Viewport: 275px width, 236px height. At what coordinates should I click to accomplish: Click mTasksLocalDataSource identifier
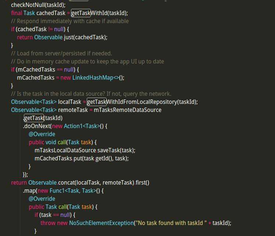[x=65, y=150]
